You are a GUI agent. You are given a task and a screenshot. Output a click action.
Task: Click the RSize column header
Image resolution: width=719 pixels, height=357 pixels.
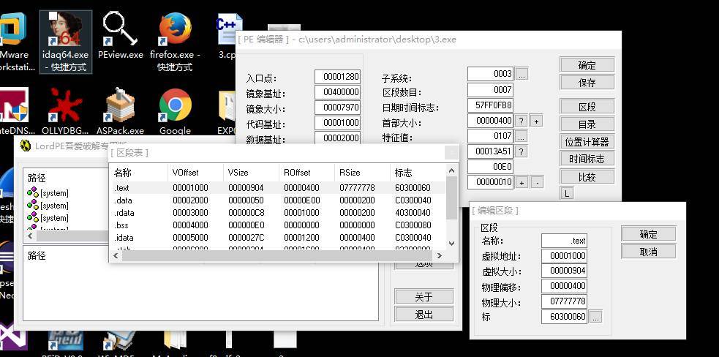tap(362, 173)
